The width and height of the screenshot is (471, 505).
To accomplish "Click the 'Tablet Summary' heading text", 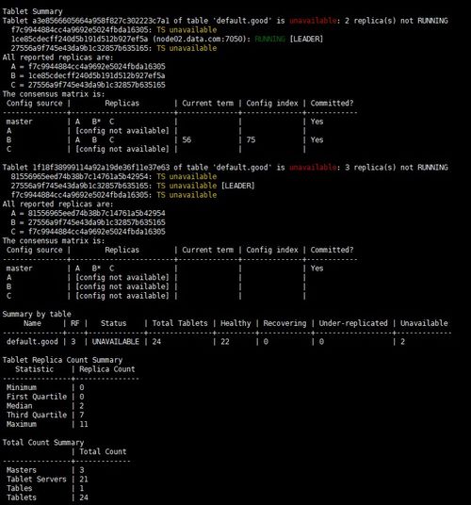I will tap(32, 11).
